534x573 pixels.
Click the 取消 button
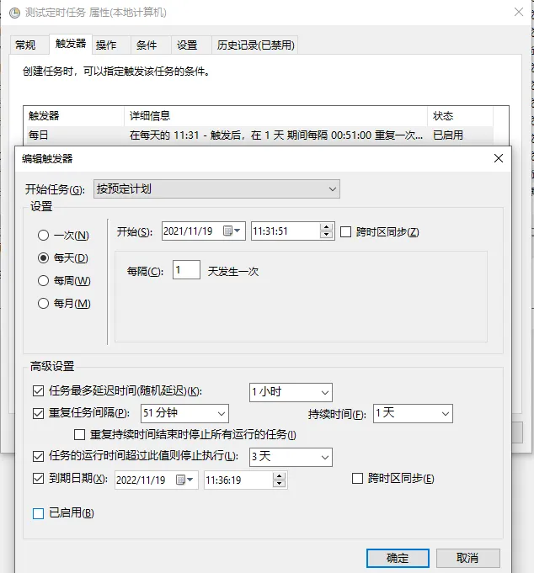click(467, 558)
